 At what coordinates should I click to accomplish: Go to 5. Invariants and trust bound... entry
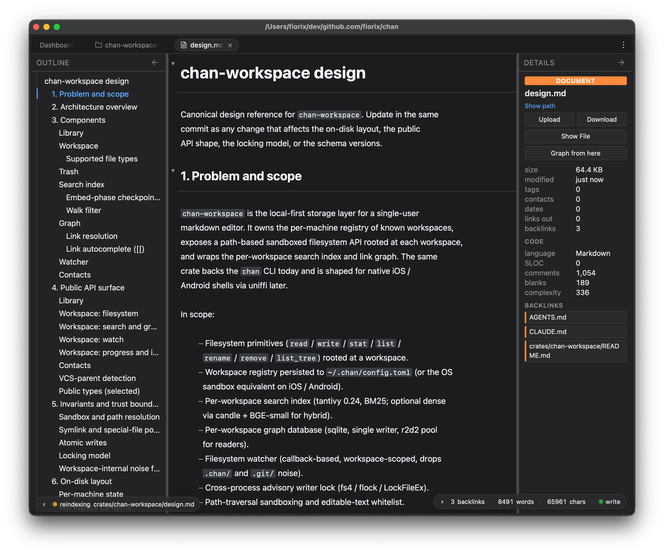coord(105,404)
